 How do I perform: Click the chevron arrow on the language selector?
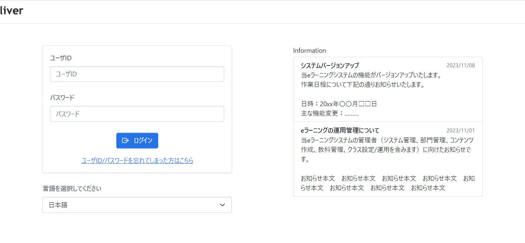pos(222,205)
